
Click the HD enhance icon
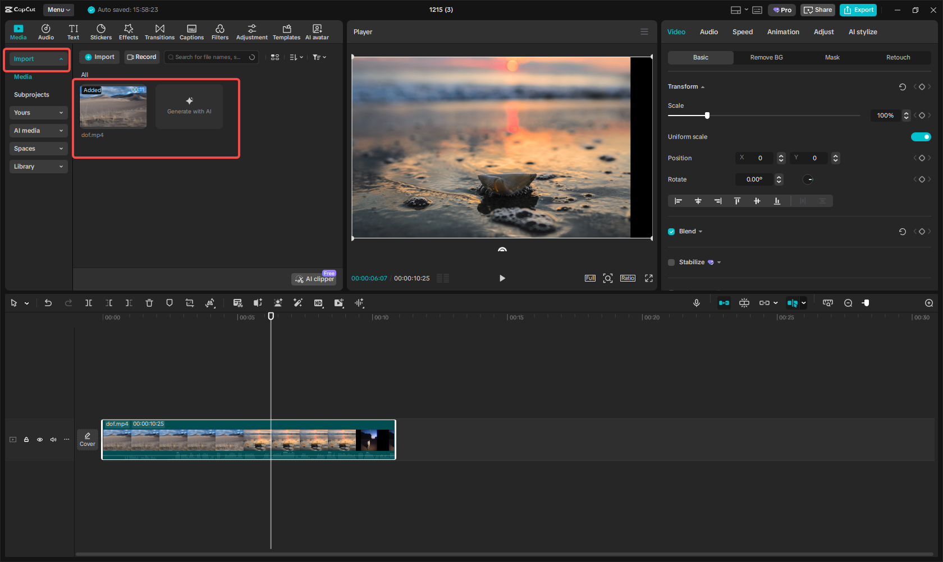click(318, 303)
